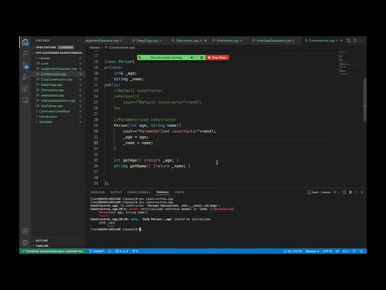Viewport: 386px width, 290px height.
Task: Click the forwarded ports status item
Action: 135,251
